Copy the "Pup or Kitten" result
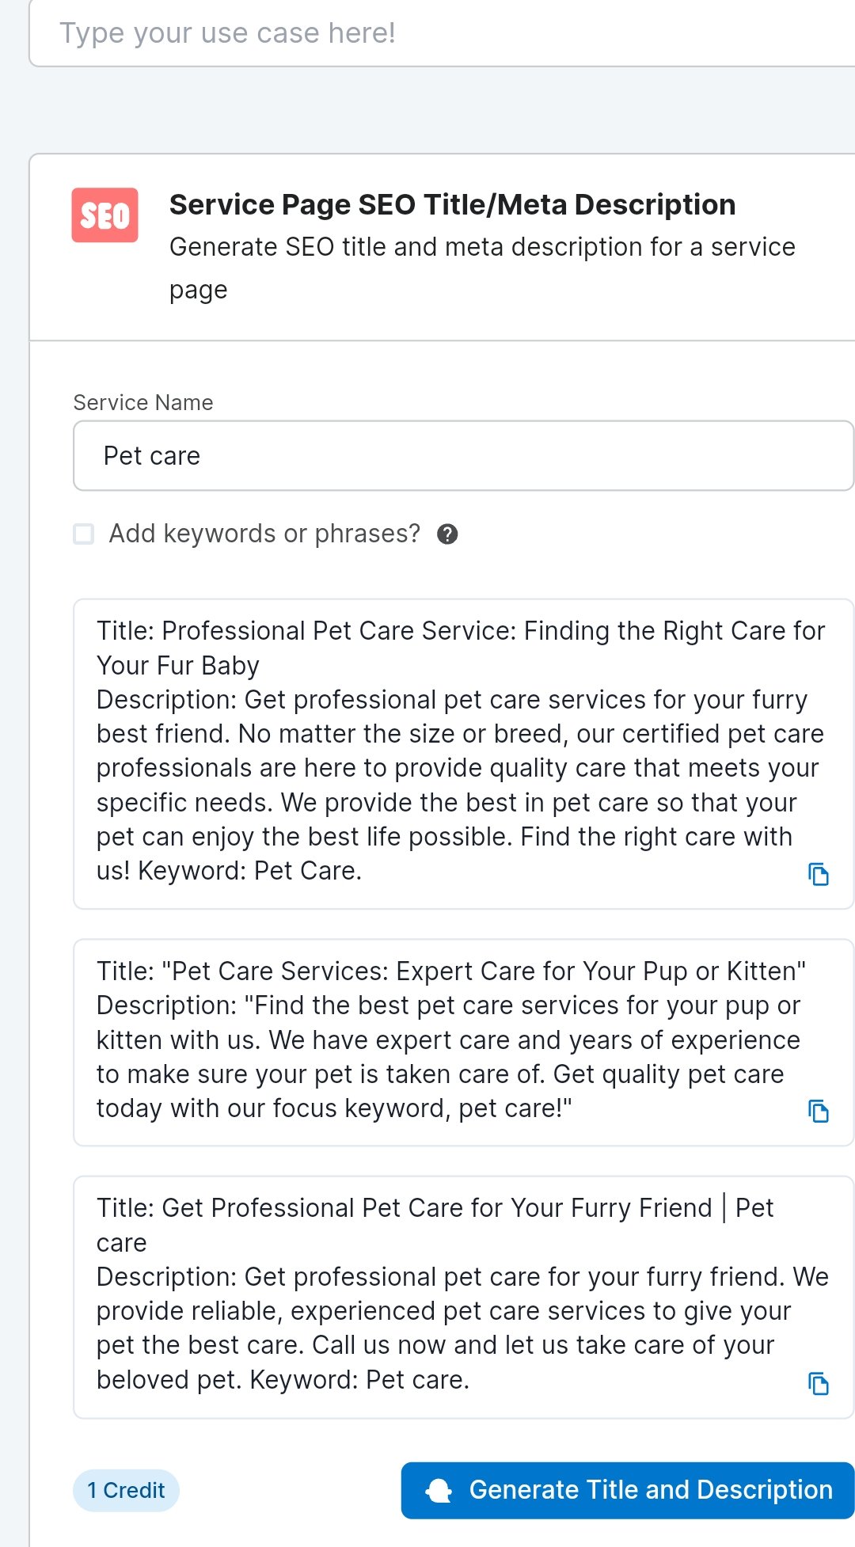855x1547 pixels. pos(818,1112)
